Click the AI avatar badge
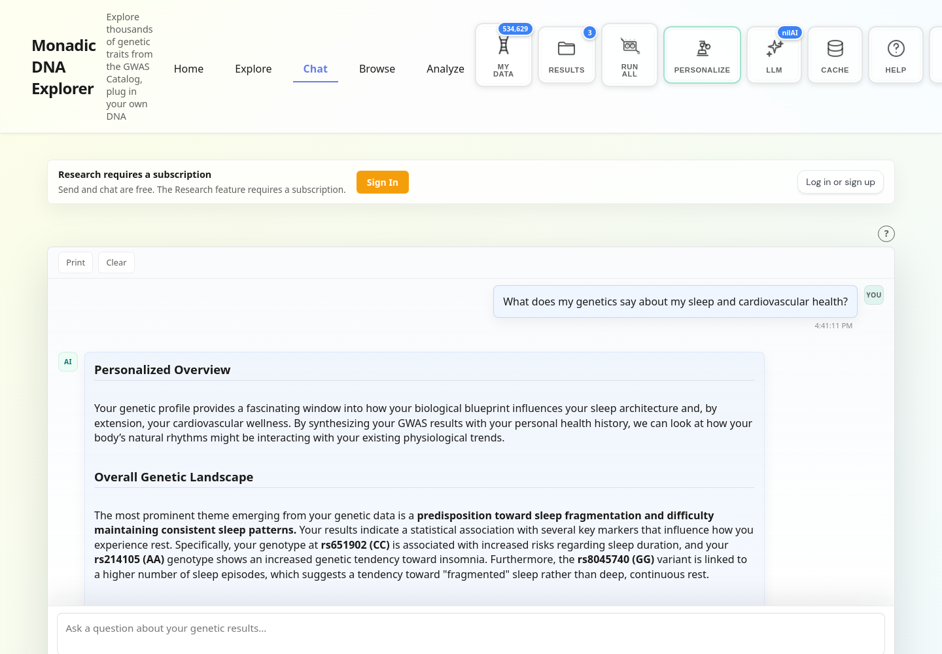 pos(68,362)
